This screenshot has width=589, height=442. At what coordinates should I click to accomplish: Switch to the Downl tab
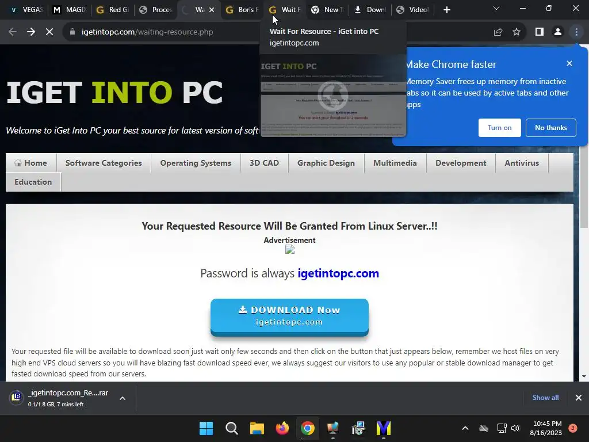tap(370, 10)
